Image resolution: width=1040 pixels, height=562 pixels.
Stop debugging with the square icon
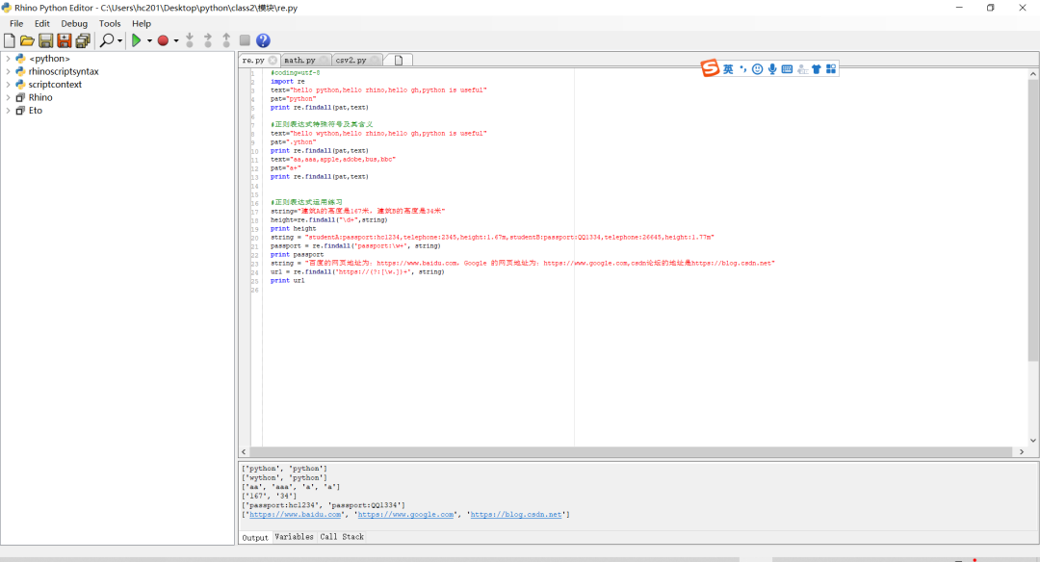click(x=245, y=40)
